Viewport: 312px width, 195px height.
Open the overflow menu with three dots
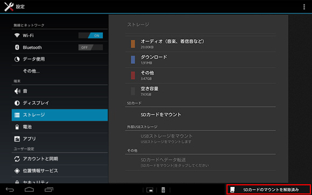304,7
